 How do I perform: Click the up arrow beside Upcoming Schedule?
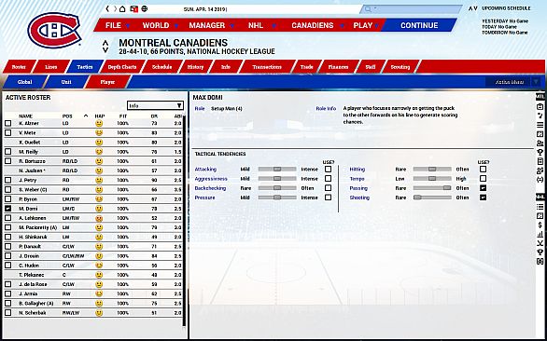[470, 8]
